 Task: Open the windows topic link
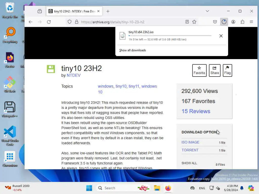click(105, 86)
